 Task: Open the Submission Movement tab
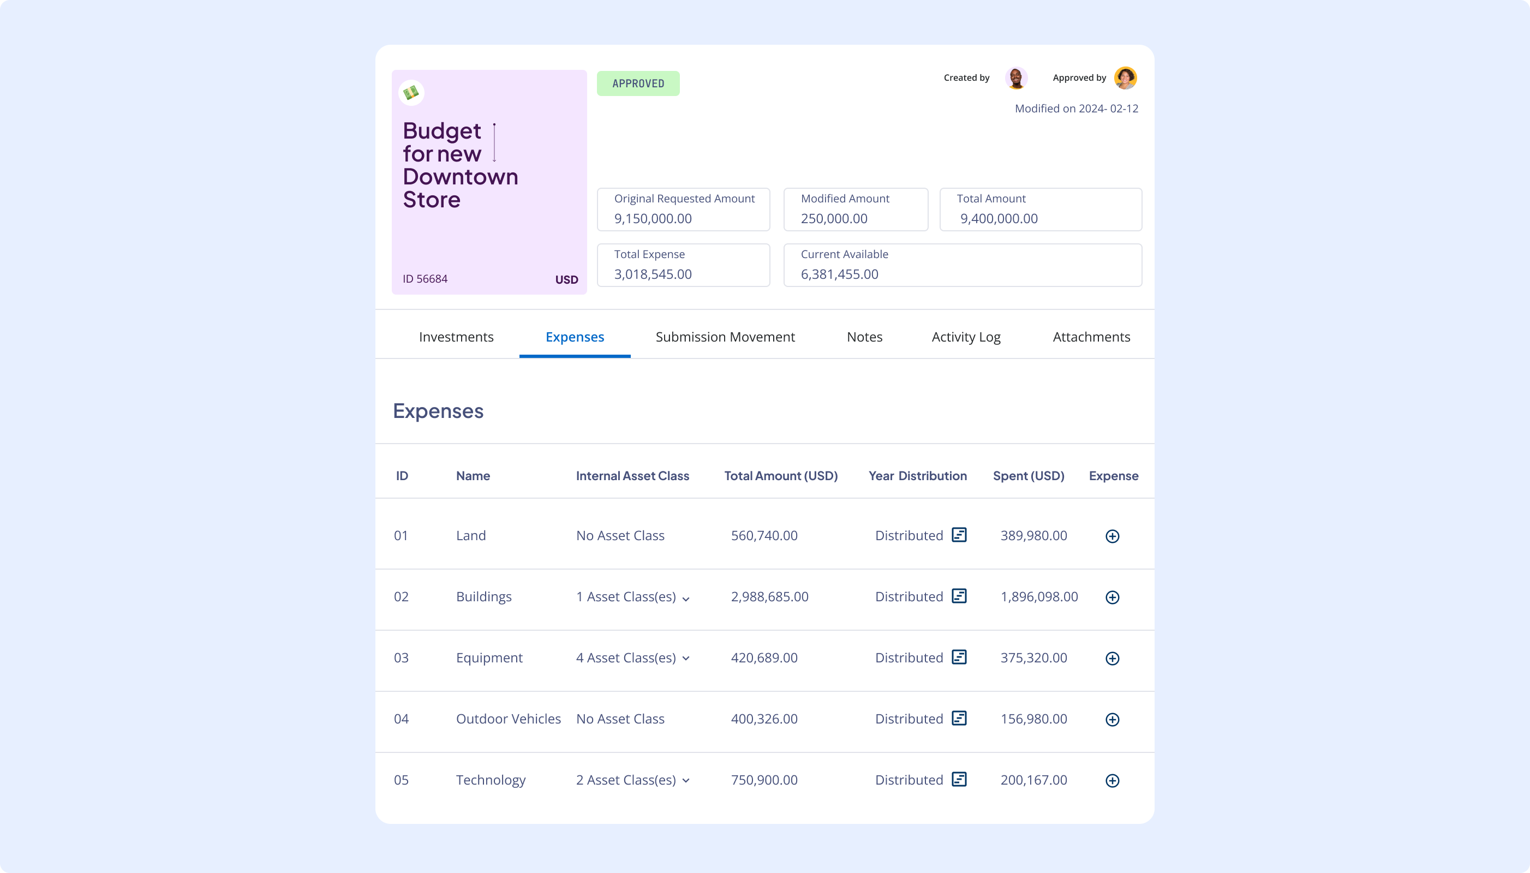(x=725, y=337)
